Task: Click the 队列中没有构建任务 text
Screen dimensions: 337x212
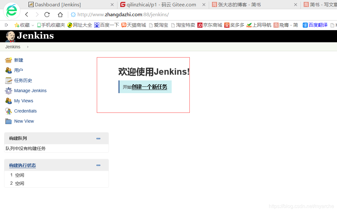Action: pos(26,148)
